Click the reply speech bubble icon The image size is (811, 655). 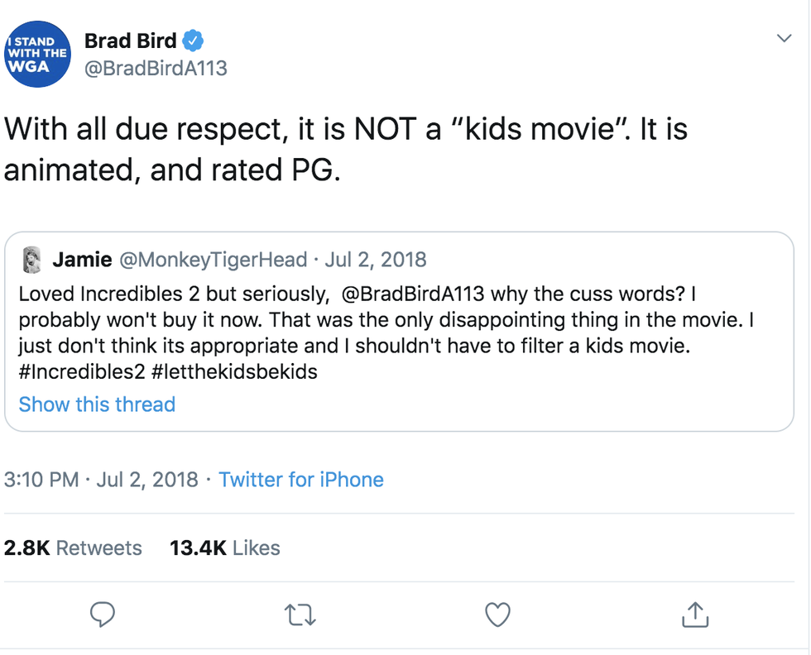pyautogui.click(x=102, y=614)
